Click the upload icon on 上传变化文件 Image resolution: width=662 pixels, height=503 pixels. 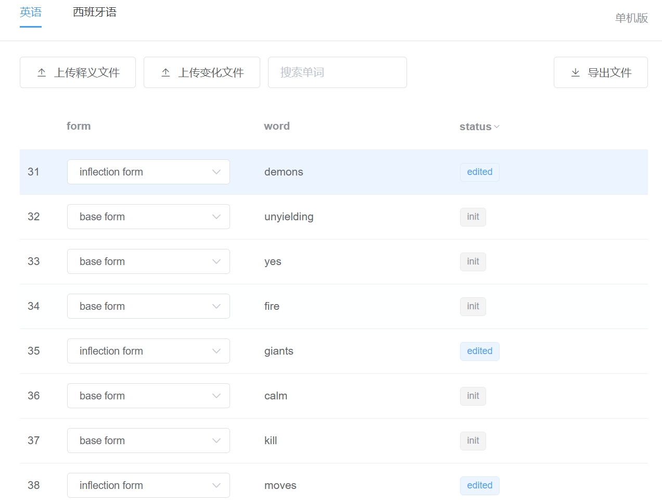pyautogui.click(x=166, y=73)
